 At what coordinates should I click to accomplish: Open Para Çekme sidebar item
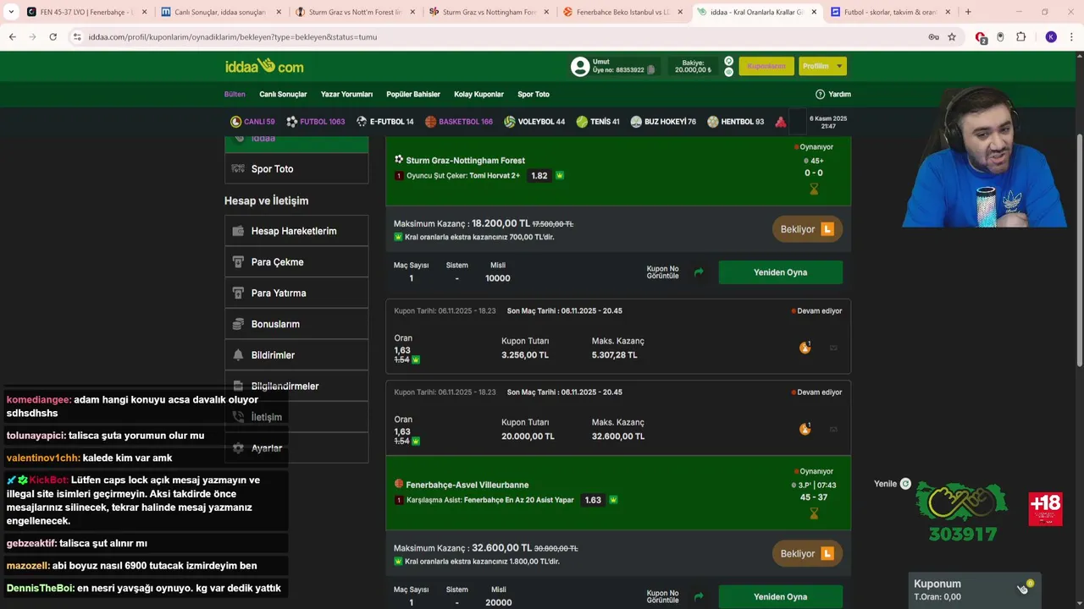pyautogui.click(x=296, y=262)
